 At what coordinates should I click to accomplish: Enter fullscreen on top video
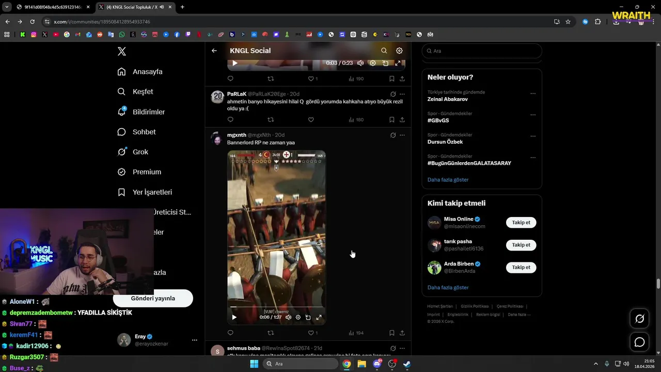point(398,63)
